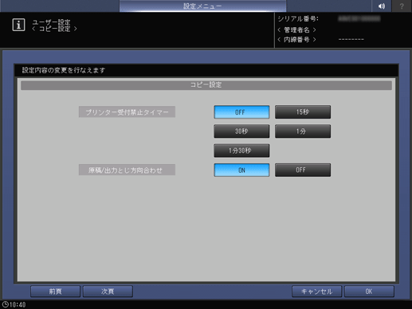This screenshot has height=309, width=412.
Task: Click the 原稿/出力とじ方向合わせ label
Action: click(x=127, y=170)
